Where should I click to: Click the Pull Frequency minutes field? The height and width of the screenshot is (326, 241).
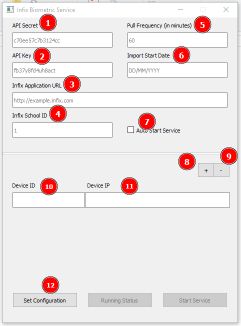(x=177, y=40)
